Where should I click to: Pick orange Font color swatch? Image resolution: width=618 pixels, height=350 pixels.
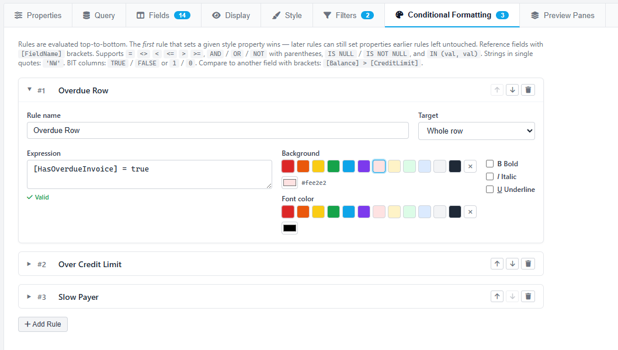click(303, 212)
